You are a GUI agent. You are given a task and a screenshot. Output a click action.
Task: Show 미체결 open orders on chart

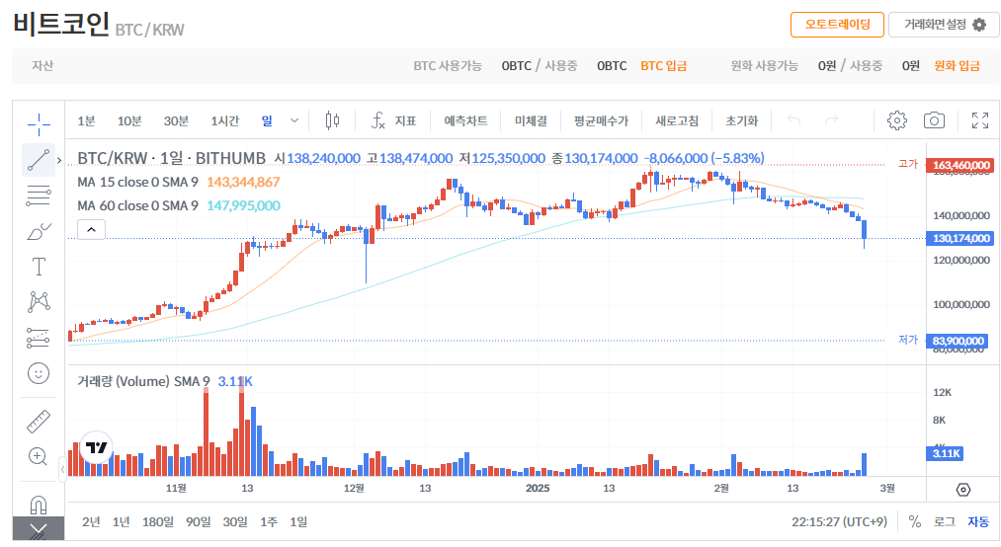[531, 120]
